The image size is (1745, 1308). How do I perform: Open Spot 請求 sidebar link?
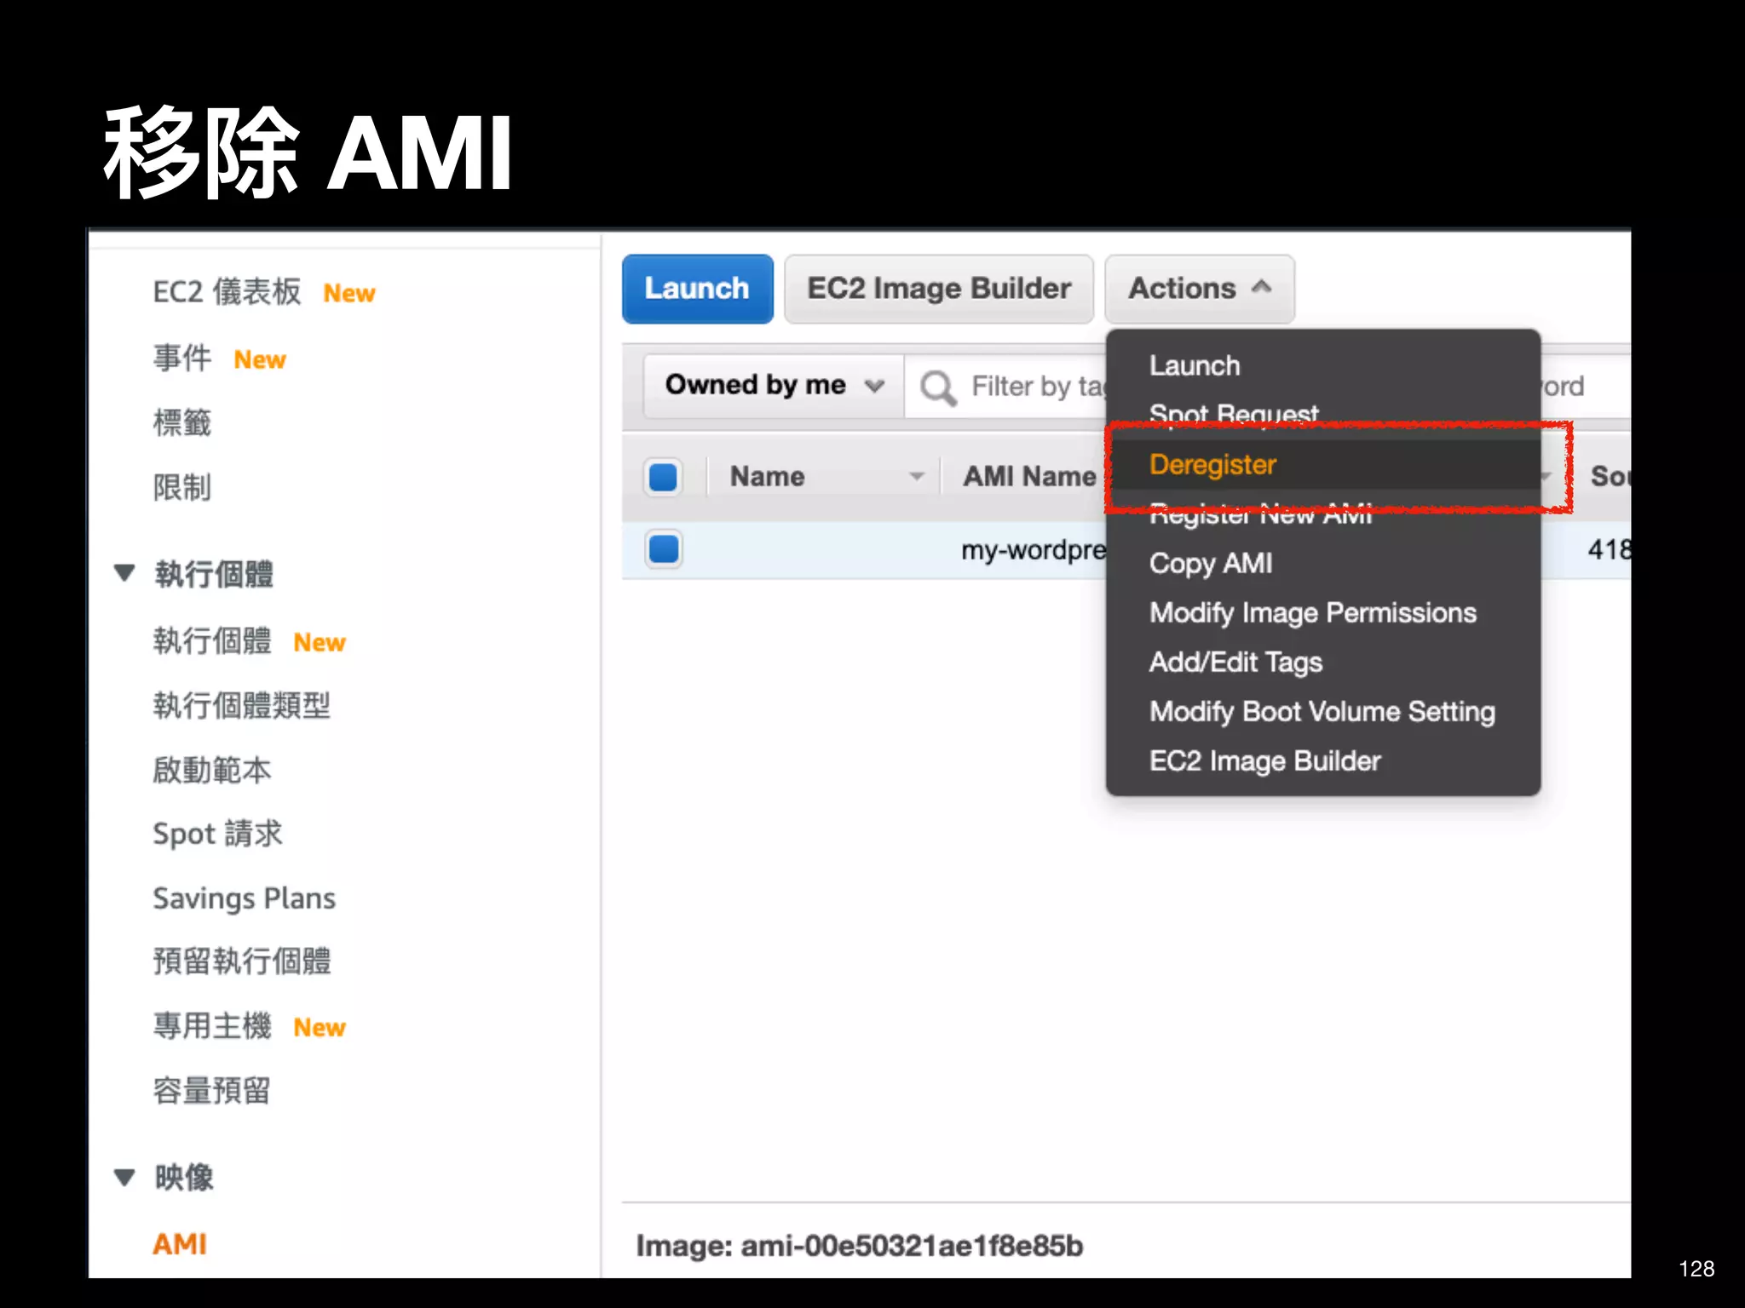tap(217, 834)
